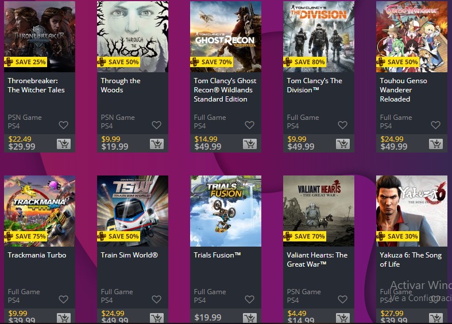
Task: Add Train Sim World to cart
Action: coord(157,318)
